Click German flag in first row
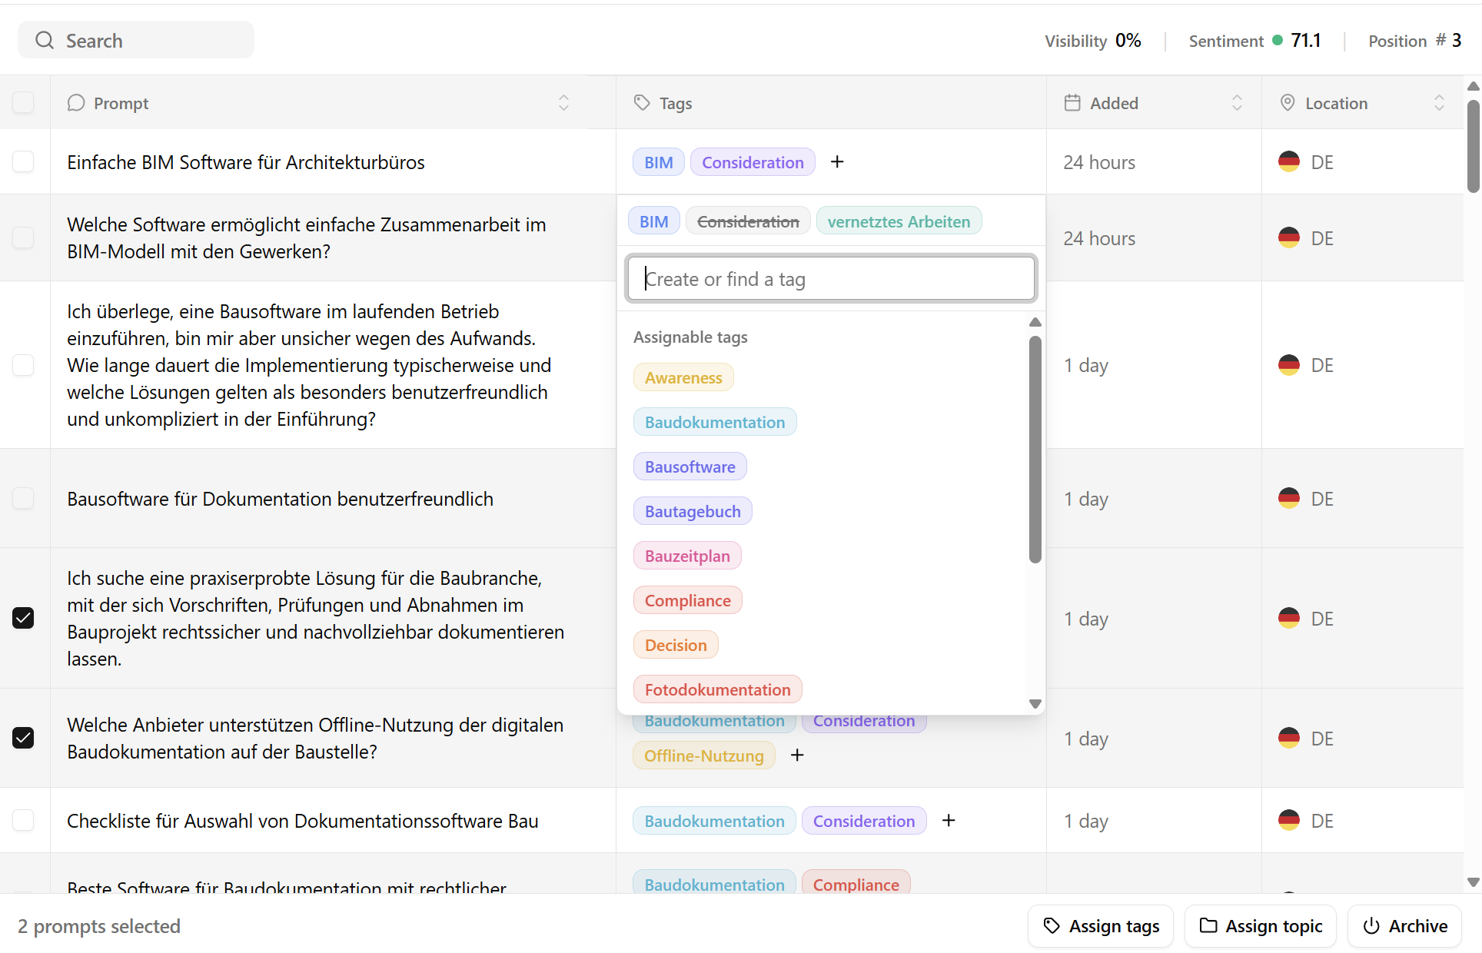 [x=1288, y=162]
